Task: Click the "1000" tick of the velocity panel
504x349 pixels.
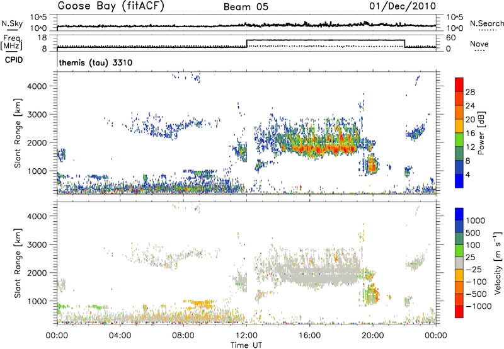Action: (x=37, y=300)
